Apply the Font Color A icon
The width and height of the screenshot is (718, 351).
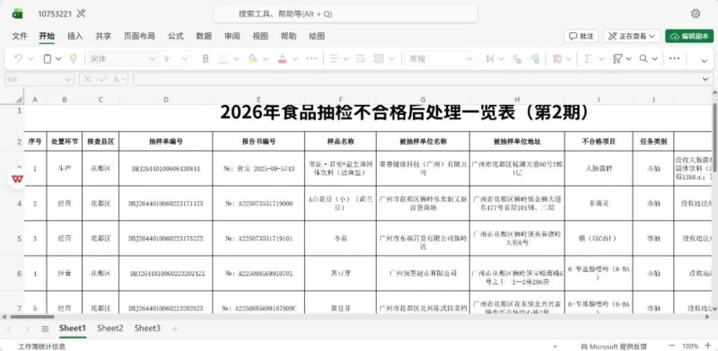click(x=282, y=58)
